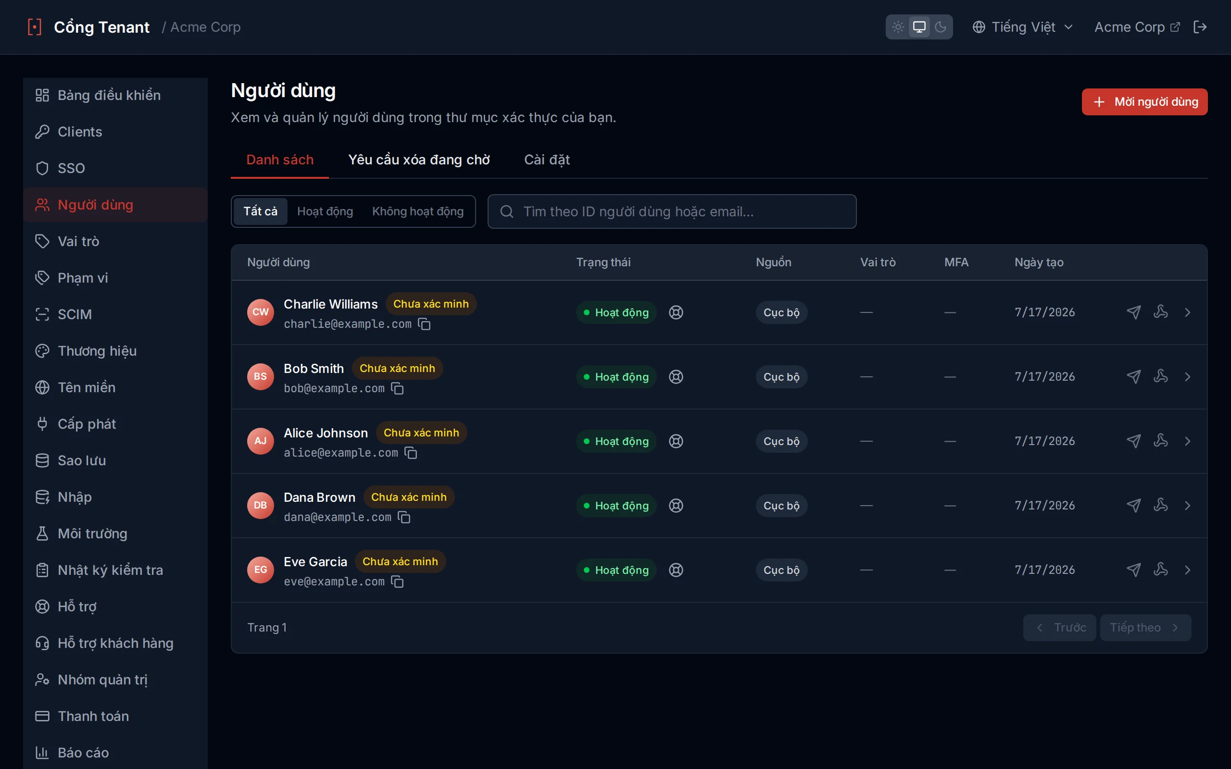Copy charlie@example.com email
The width and height of the screenshot is (1231, 769).
point(424,324)
